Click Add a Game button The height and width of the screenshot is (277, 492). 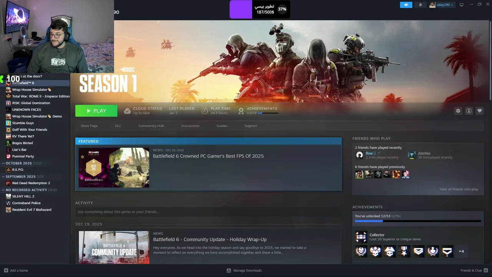16,270
